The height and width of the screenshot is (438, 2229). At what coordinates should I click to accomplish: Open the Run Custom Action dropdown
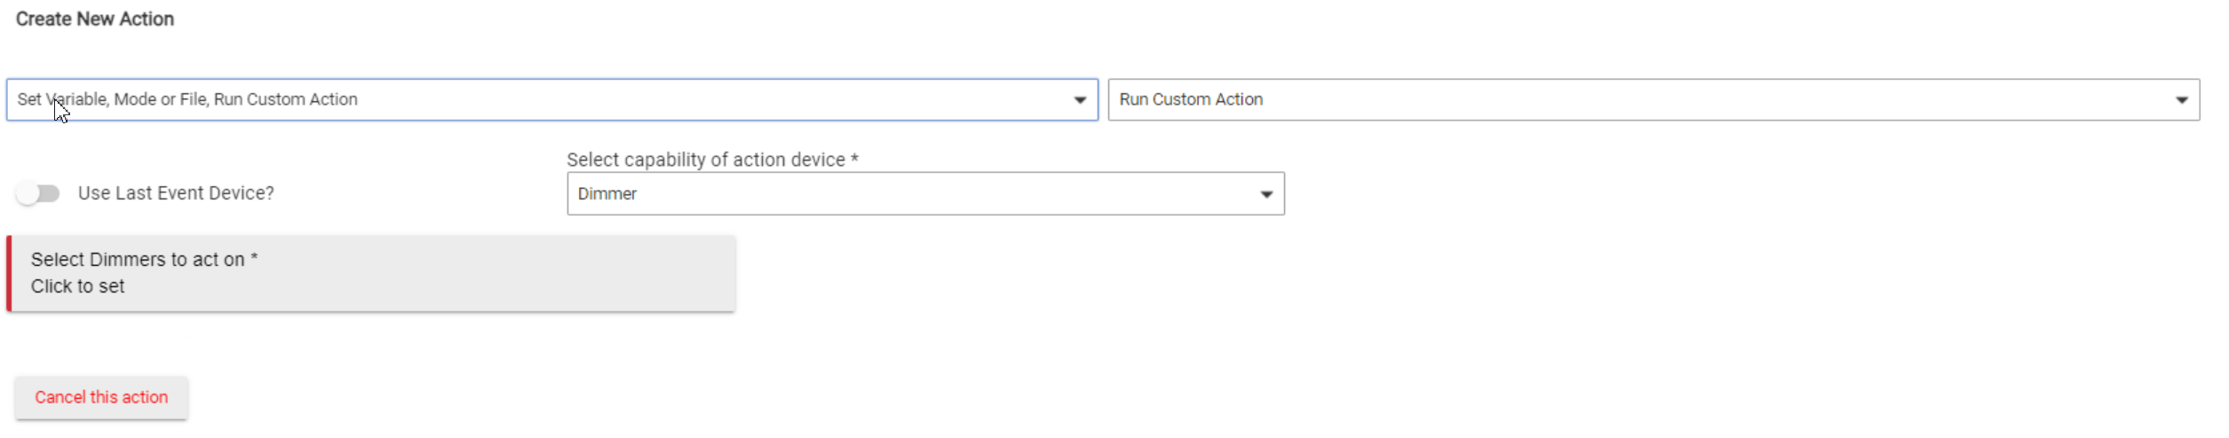[x=1654, y=99]
